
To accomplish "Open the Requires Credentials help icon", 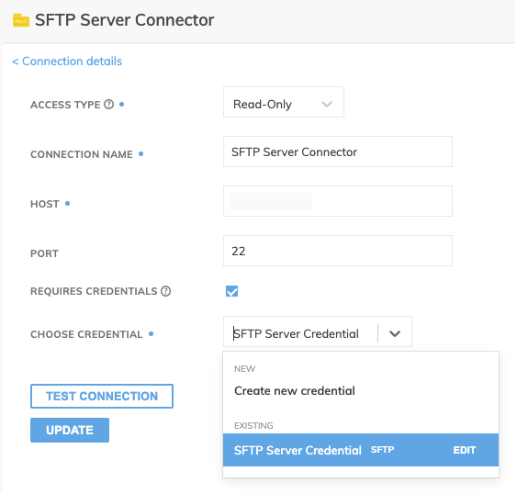I will 166,291.
